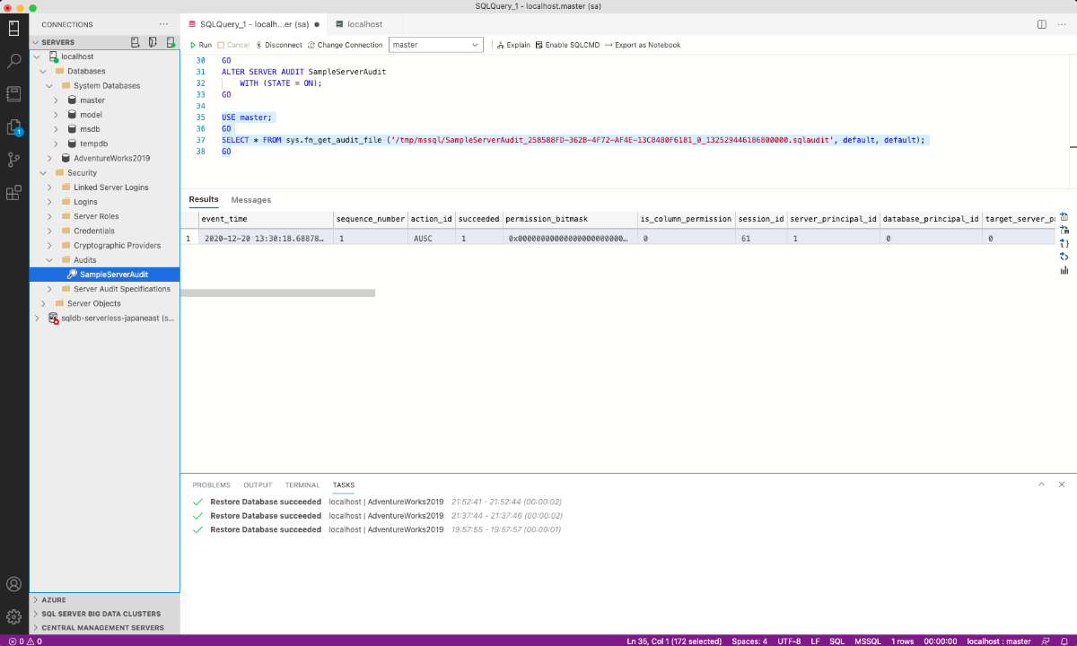The image size is (1077, 646).
Task: Switch to the SQLQuery_1 editor tab
Action: [x=254, y=24]
